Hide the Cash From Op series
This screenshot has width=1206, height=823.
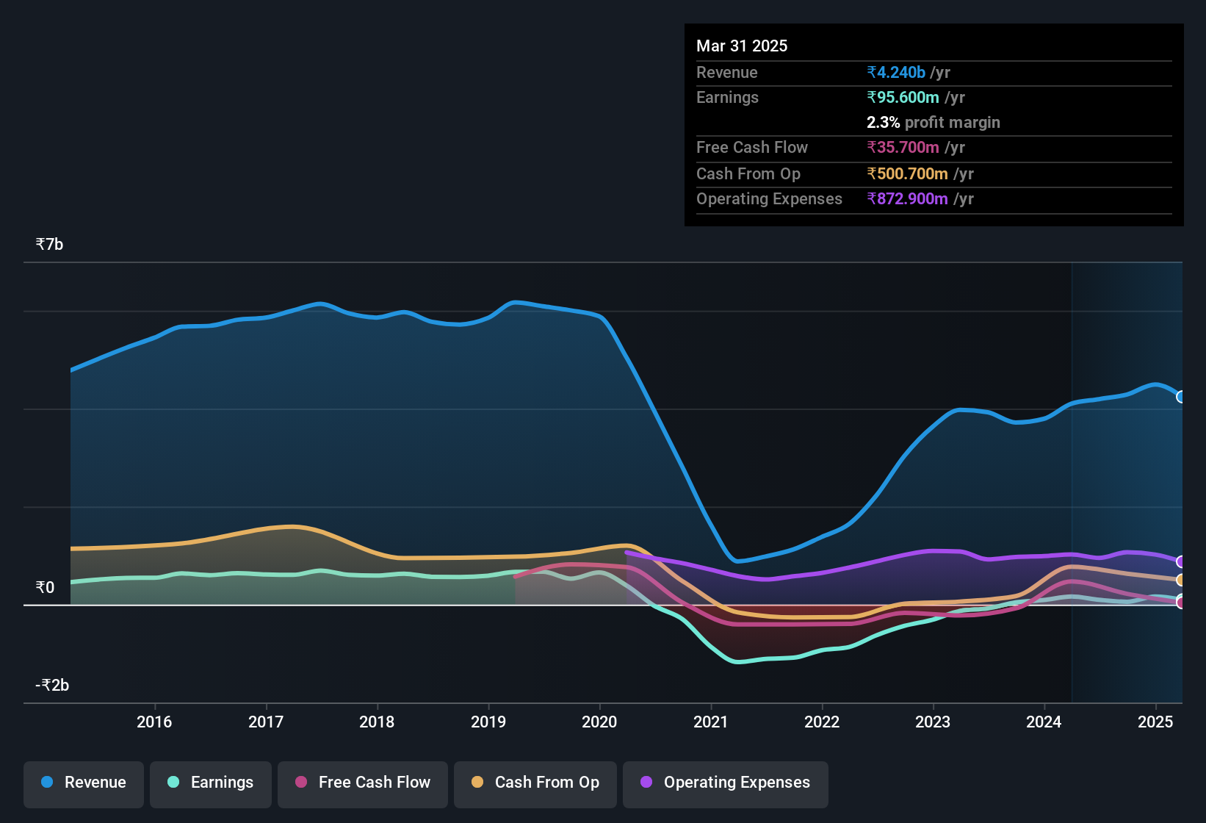(535, 783)
